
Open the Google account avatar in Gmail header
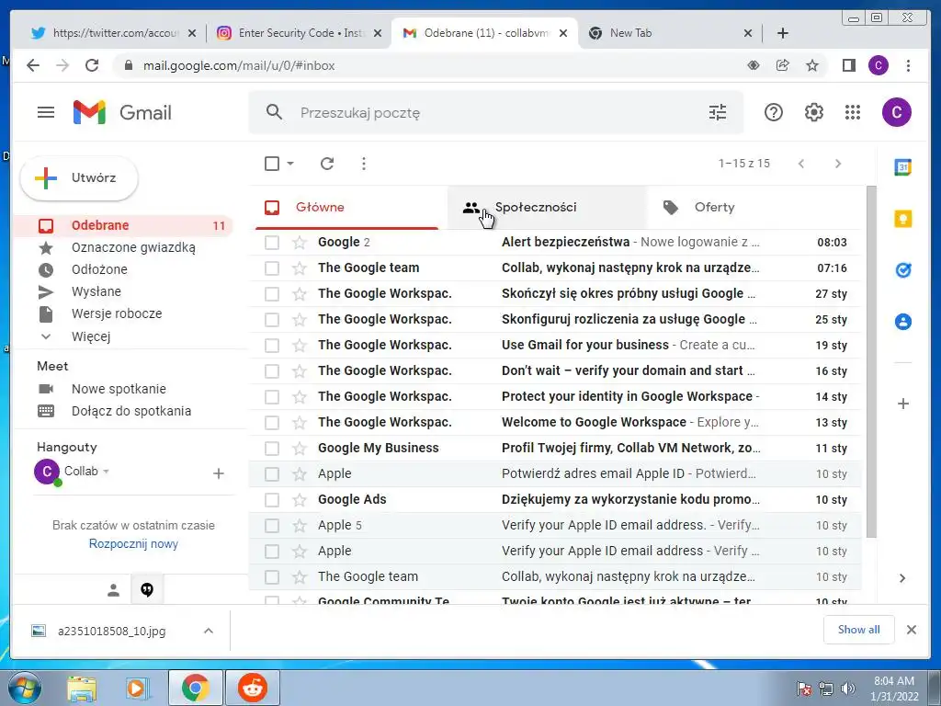click(x=896, y=112)
